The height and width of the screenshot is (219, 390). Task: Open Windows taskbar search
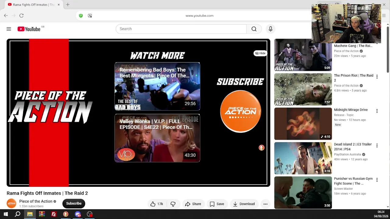[18, 214]
